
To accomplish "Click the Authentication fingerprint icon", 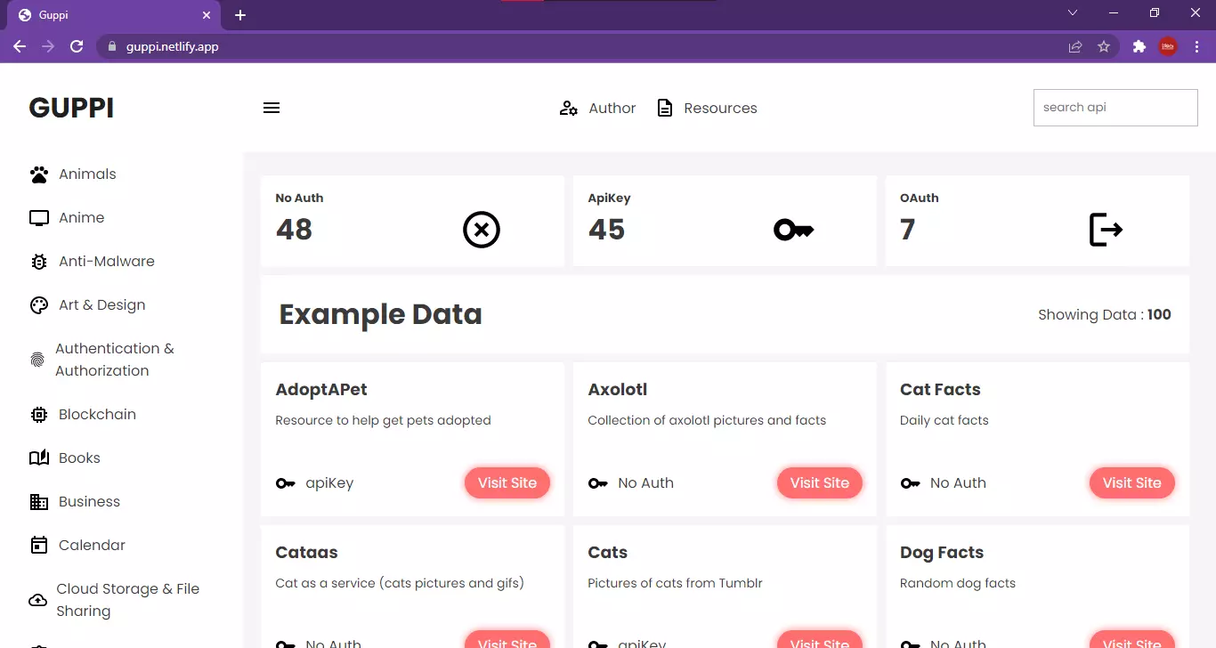I will (x=37, y=360).
